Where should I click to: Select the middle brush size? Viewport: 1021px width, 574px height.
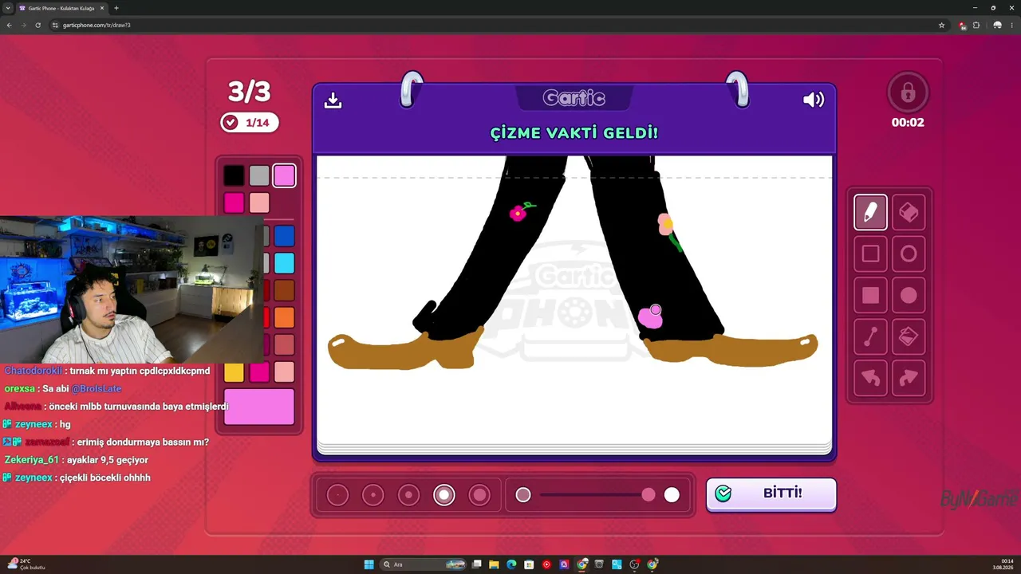408,495
